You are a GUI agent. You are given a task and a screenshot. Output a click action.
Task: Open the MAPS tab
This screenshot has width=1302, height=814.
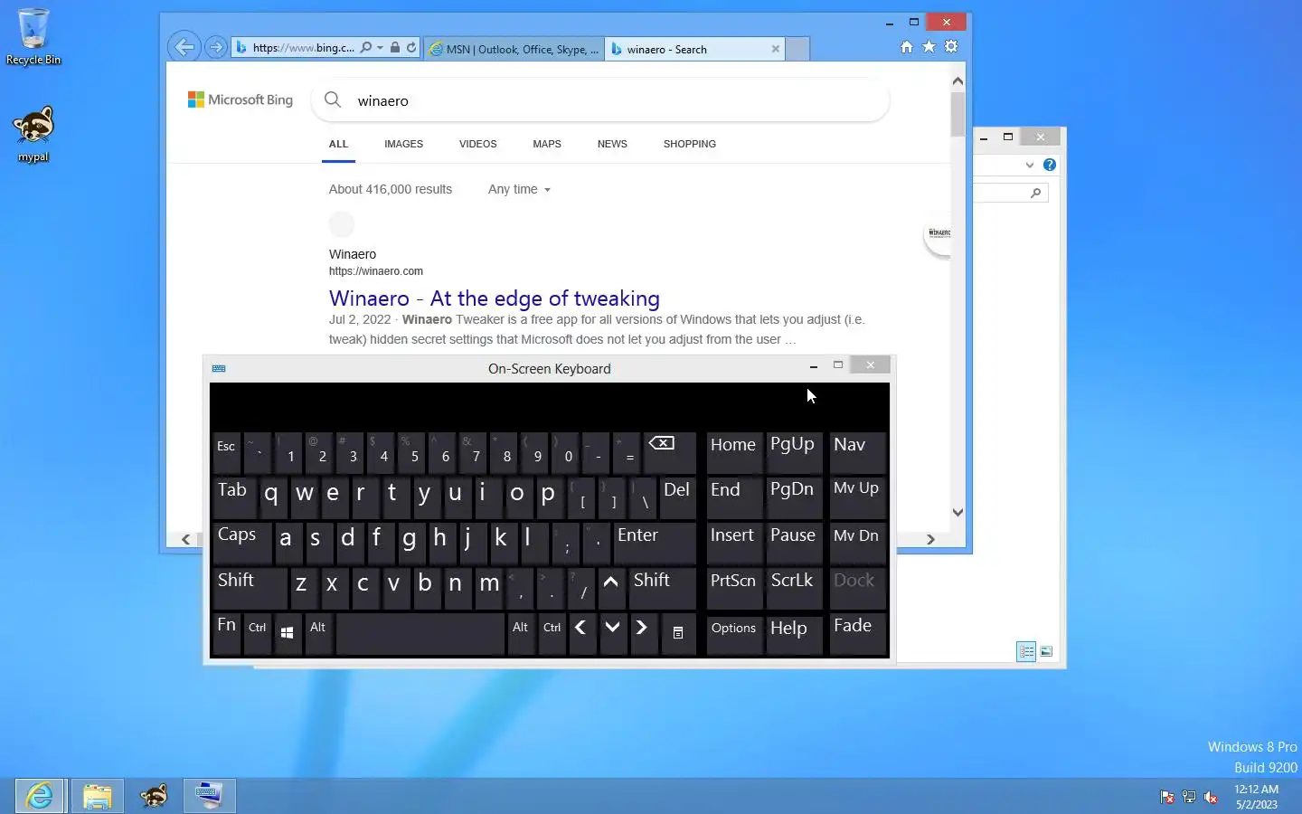tap(547, 144)
